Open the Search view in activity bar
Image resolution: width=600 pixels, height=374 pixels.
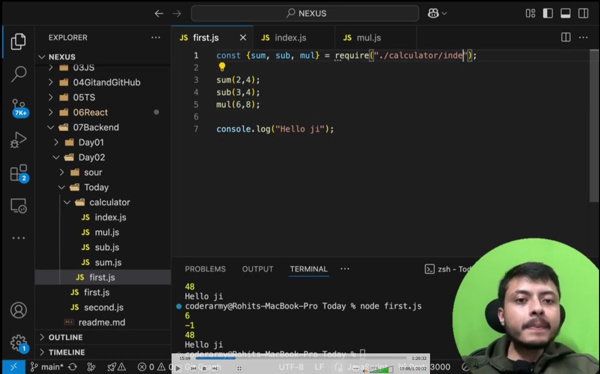pos(18,74)
